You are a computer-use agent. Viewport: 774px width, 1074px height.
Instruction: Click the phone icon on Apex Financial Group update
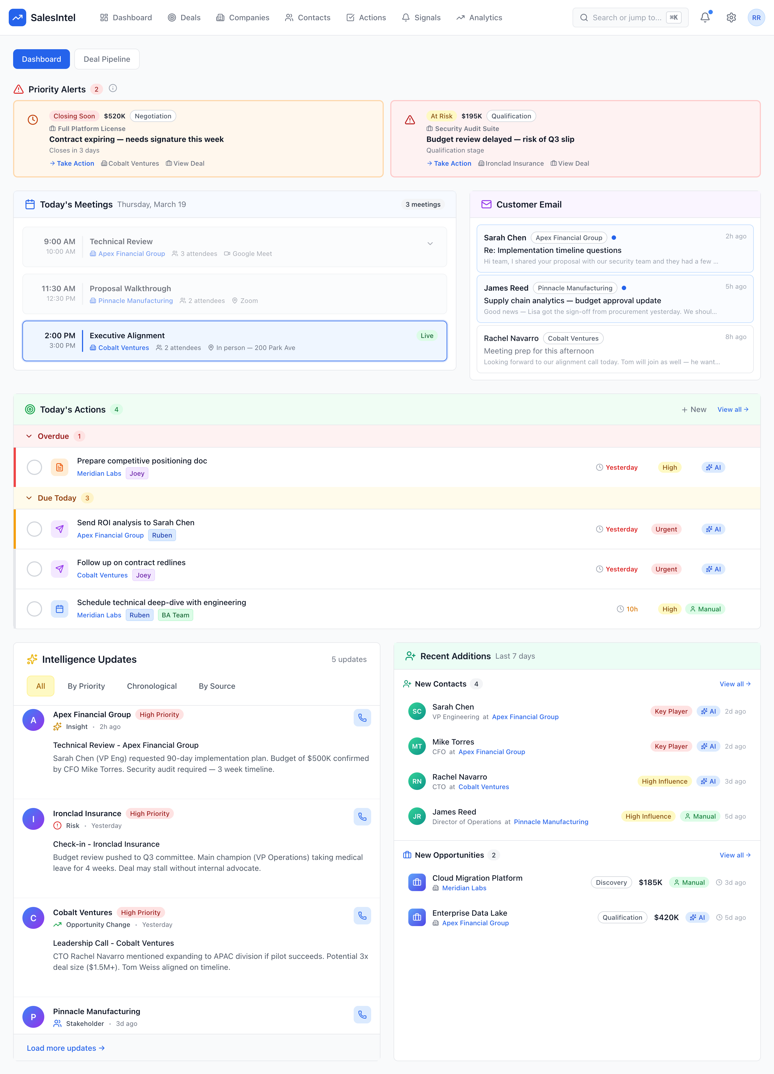coord(362,718)
